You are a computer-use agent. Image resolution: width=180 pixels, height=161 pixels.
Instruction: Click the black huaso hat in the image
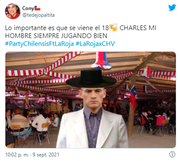[91, 79]
